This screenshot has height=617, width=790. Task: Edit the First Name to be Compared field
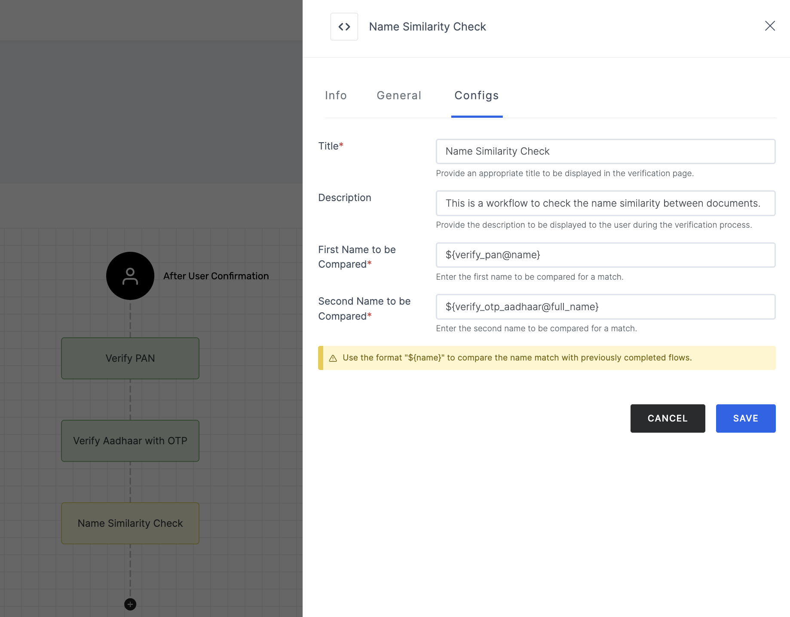coord(606,255)
